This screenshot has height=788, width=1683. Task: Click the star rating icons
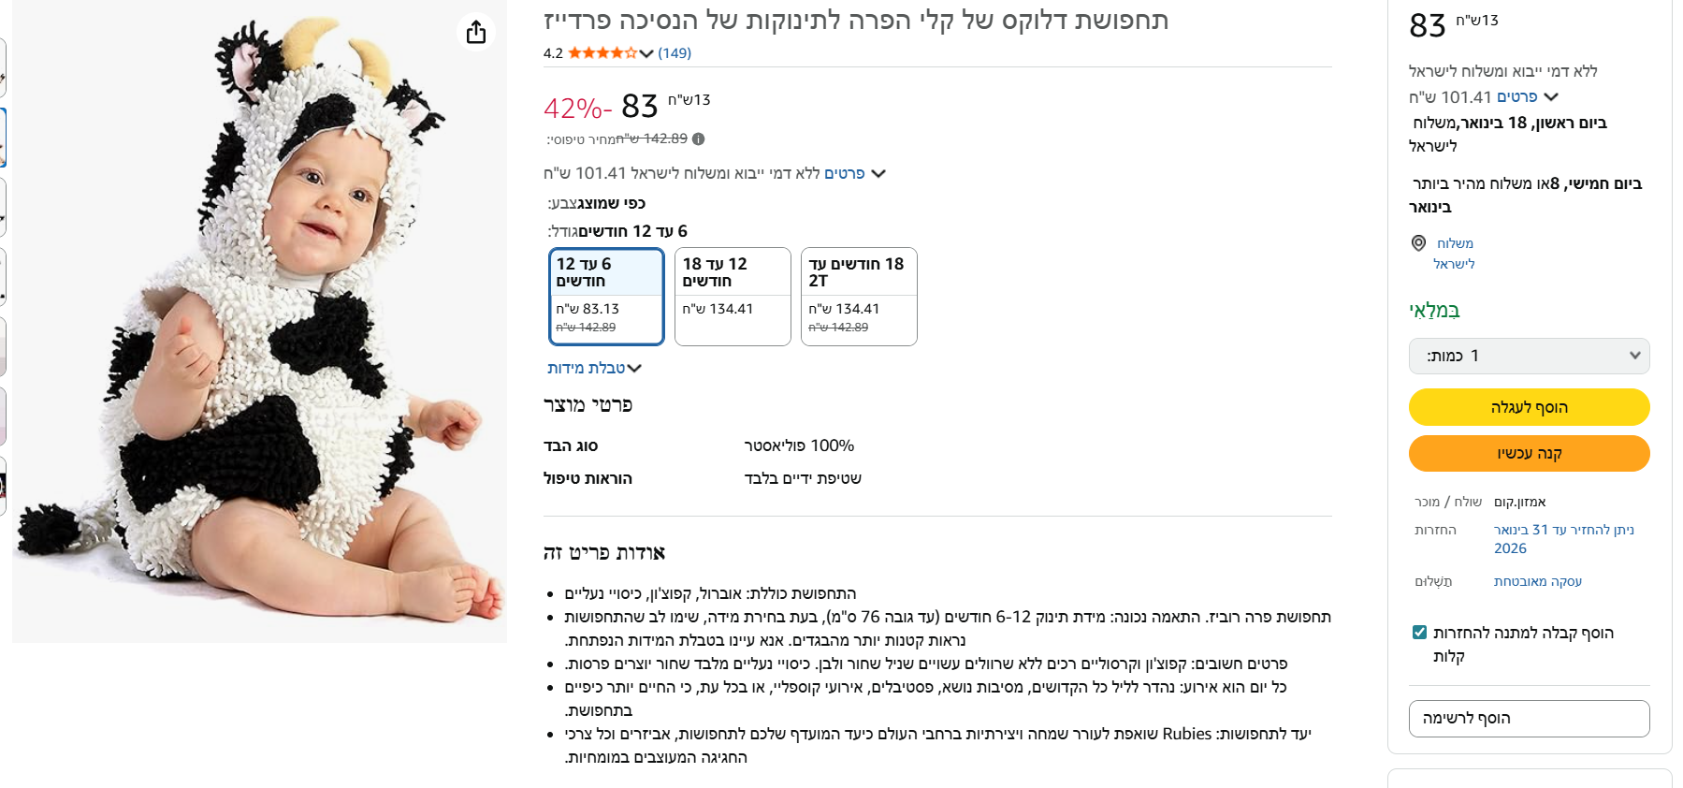602,53
